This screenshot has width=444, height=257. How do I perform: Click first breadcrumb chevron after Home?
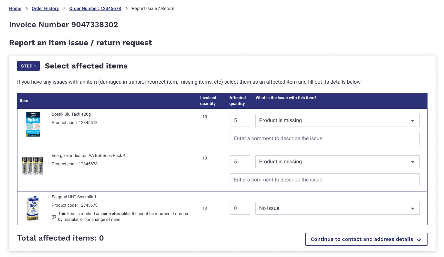(x=26, y=9)
